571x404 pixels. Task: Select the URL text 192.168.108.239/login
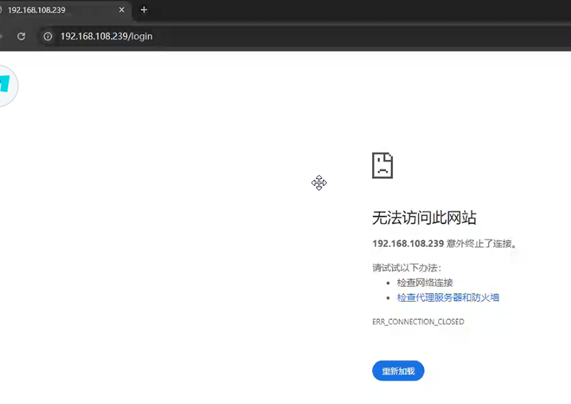pyautogui.click(x=106, y=36)
